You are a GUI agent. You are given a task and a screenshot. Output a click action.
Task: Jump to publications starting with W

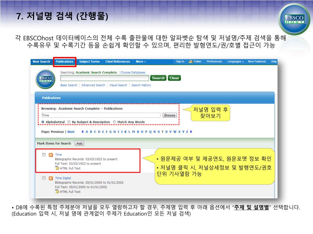pyautogui.click(x=175, y=132)
